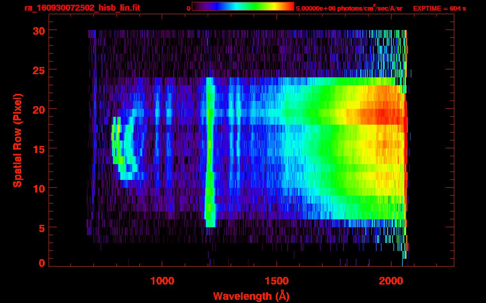This screenshot has height=303, width=486.
Task: Click the rainbow color scale bar
Action: (x=243, y=6)
